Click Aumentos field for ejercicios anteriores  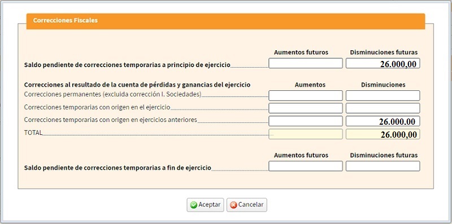(306, 121)
